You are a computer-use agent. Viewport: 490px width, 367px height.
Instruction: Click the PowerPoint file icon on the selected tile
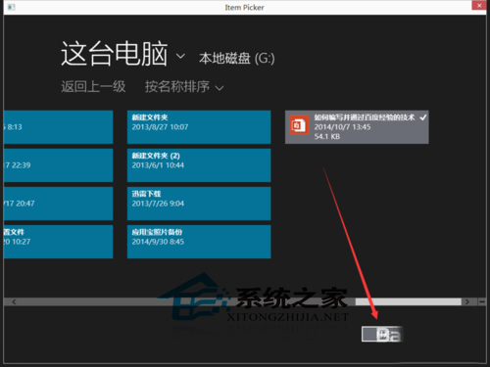point(300,125)
